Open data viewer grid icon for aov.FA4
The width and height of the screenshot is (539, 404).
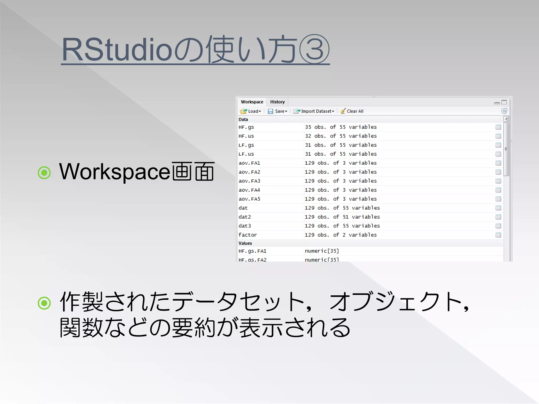pyautogui.click(x=498, y=190)
